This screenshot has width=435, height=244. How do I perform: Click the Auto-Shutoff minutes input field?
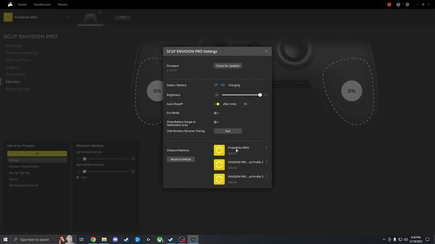(245, 104)
